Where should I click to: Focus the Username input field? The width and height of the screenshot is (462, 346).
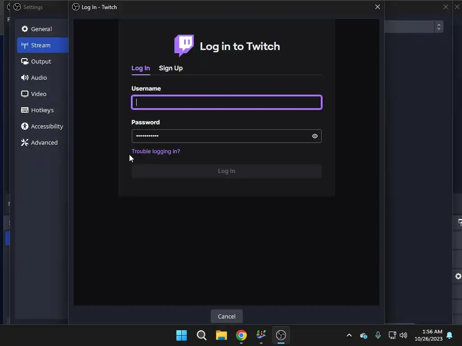[x=226, y=102]
